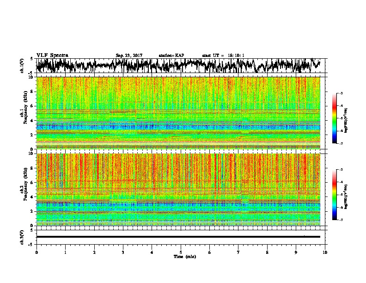Click the time axis tick label '9'
This screenshot has width=366, height=283.
point(296,252)
